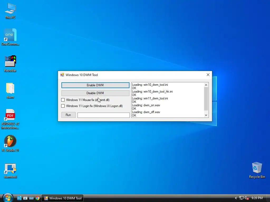The height and width of the screenshot is (202, 270).
Task: Select the FL Studio 21 shortcut
Action: pyautogui.click(x=10, y=143)
